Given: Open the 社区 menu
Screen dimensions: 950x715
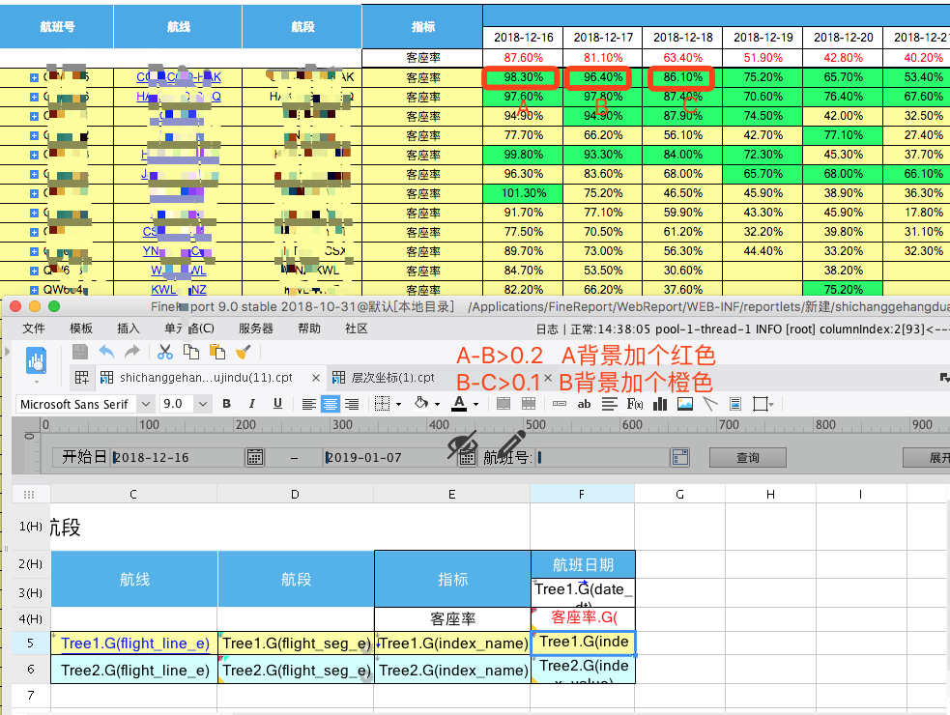Looking at the screenshot, I should [357, 329].
